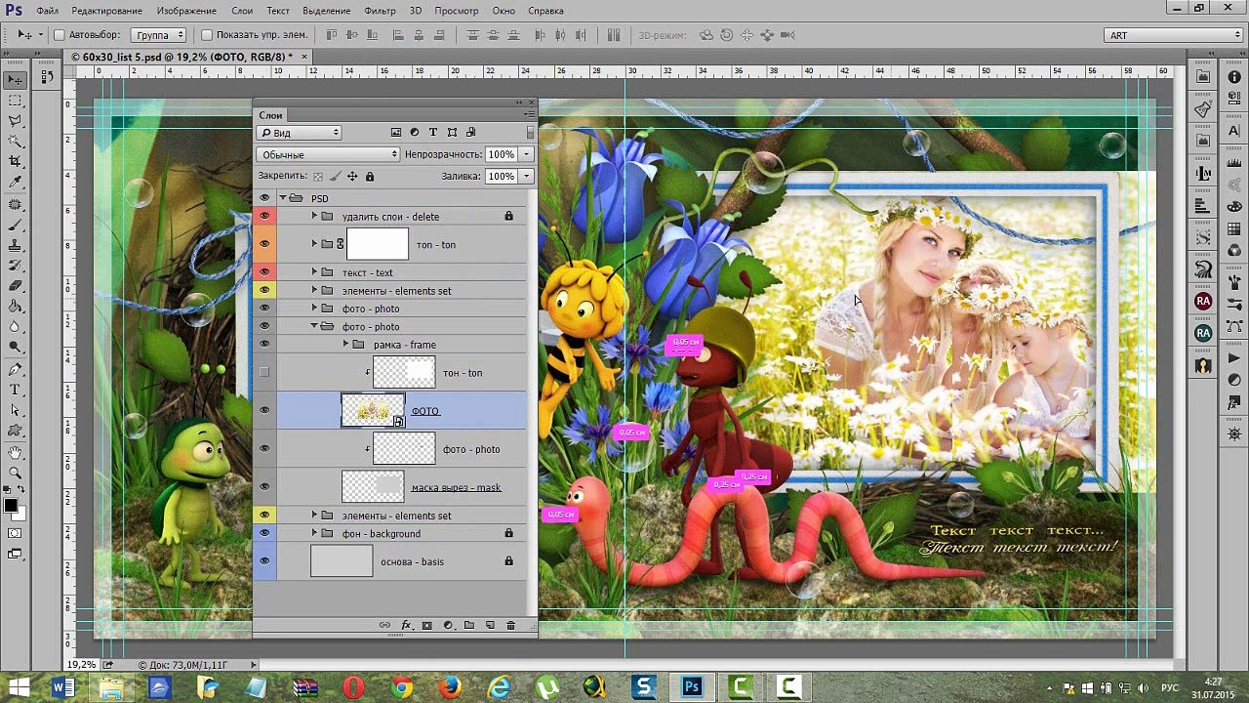Select the Horizontal Type tool
Screen dimensions: 1249x703
(x=16, y=392)
